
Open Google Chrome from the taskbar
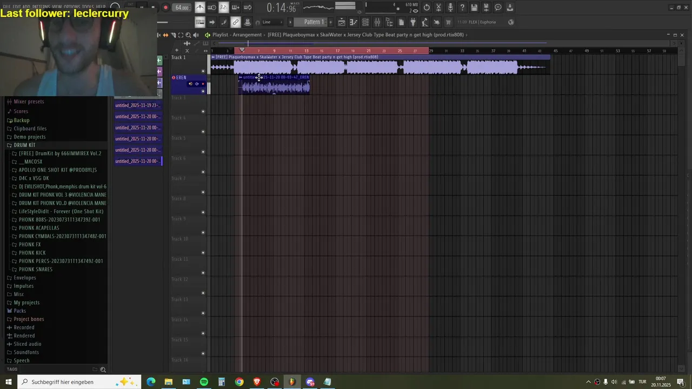(239, 382)
